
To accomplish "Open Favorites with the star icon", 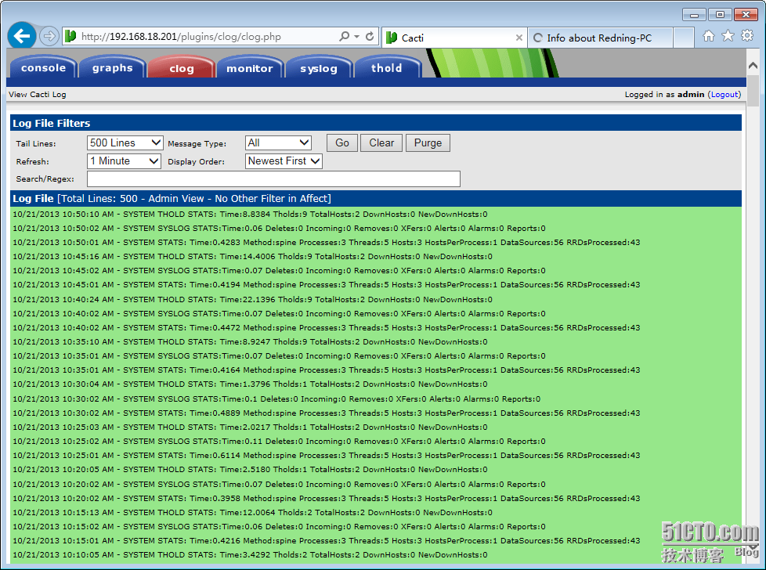I will pos(728,36).
